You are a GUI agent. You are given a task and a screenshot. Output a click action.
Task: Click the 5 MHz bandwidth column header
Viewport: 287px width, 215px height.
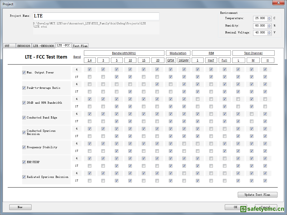[x=117, y=60]
